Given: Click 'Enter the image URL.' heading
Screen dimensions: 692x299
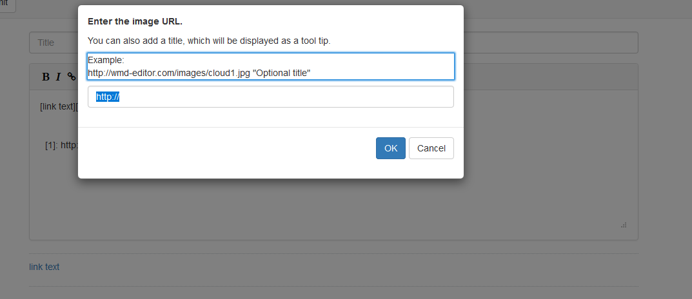Looking at the screenshot, I should coord(135,22).
